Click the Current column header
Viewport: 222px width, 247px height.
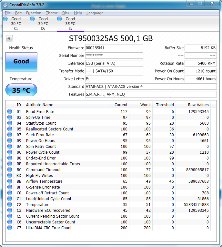pos(117,105)
